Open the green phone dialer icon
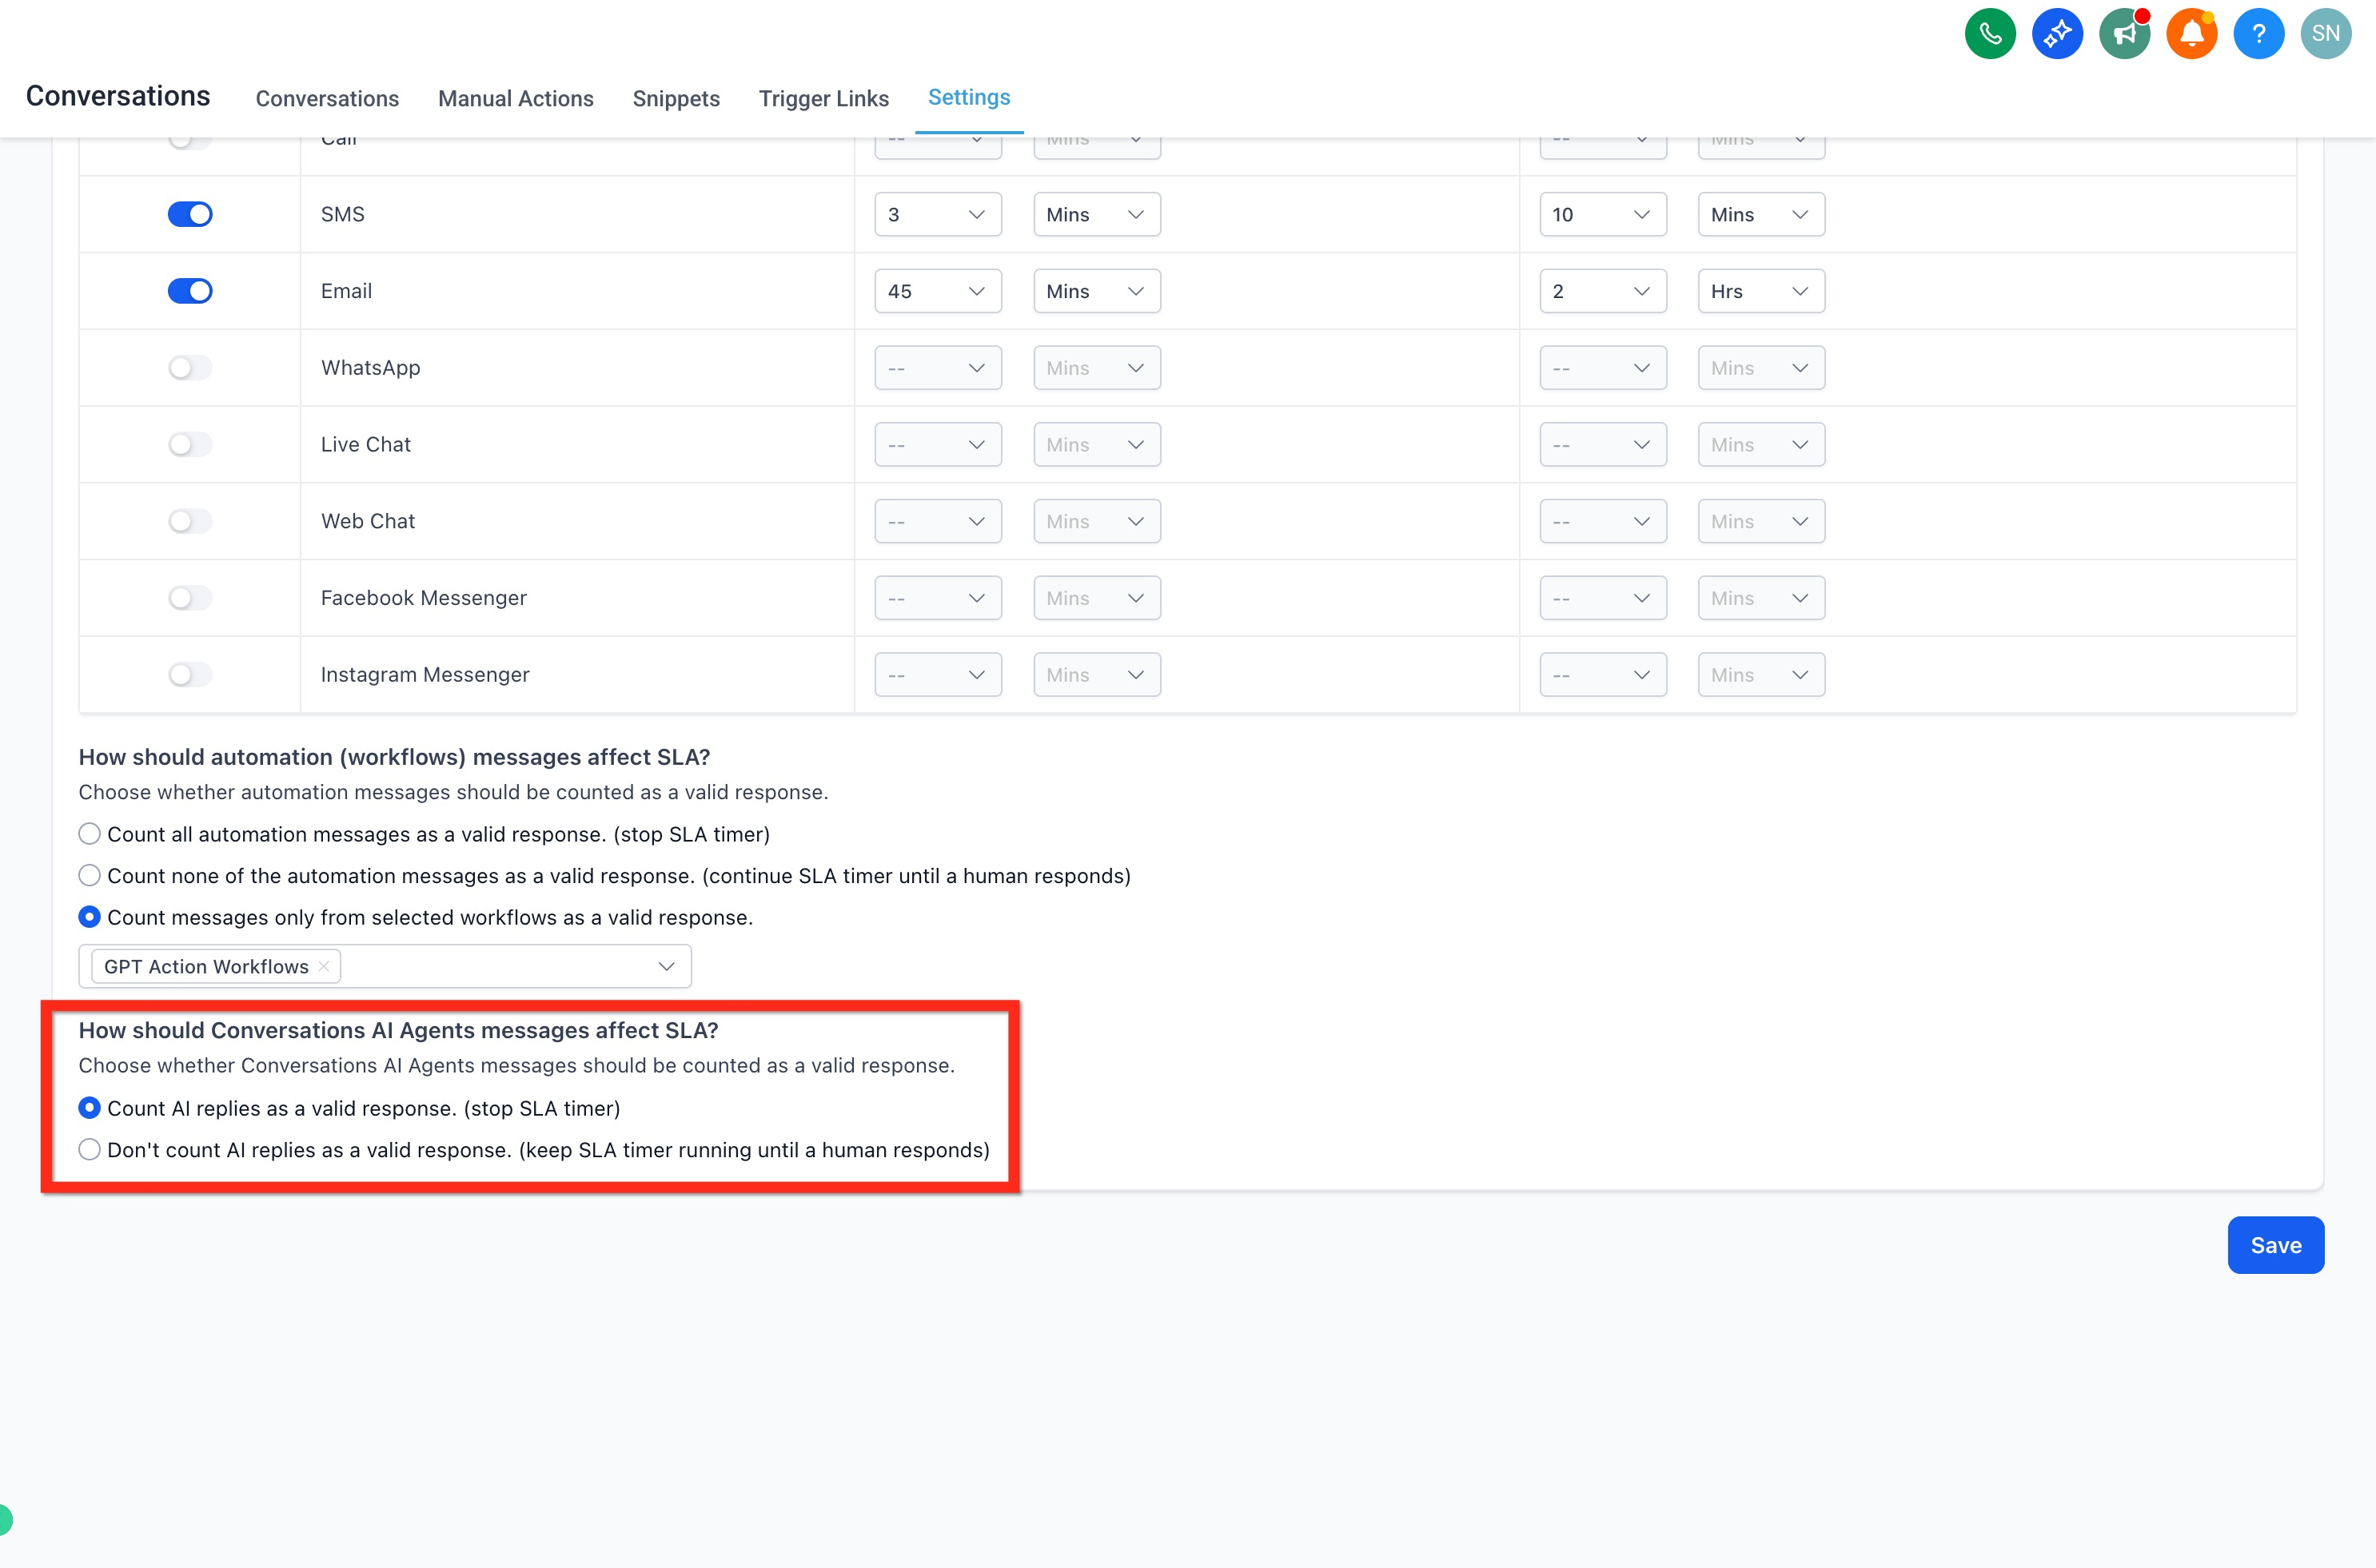The image size is (2376, 1568). 1990,34
